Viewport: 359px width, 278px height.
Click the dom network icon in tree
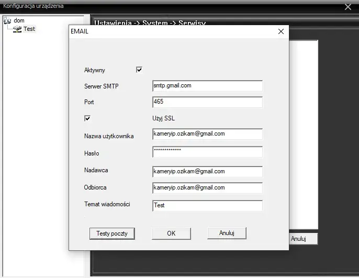[7, 20]
